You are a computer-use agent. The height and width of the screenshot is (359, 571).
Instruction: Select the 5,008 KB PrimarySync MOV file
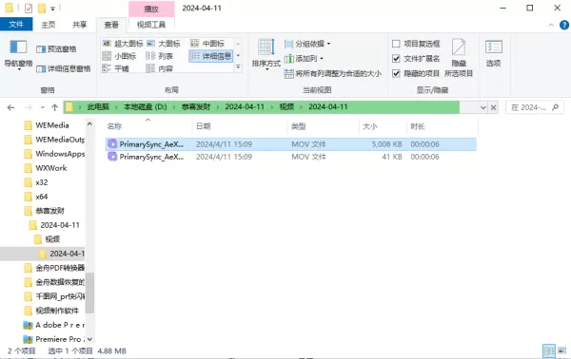point(290,144)
